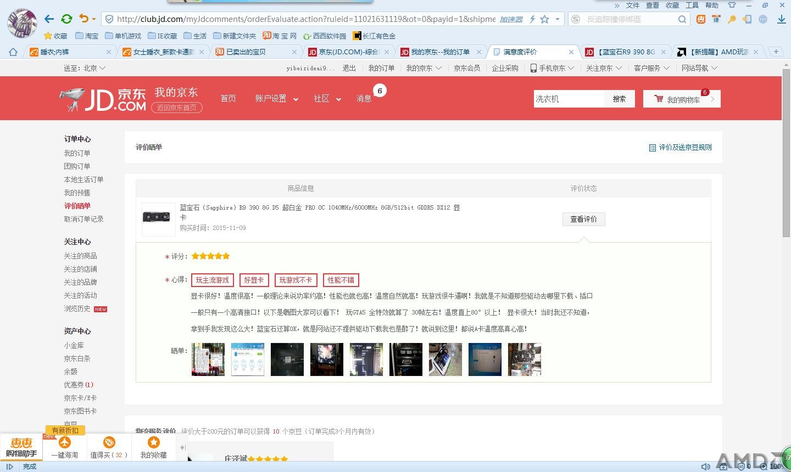Screen dimensions: 791x472
Task: Switch to the 睡衣,内裤 tab
Action: pyautogui.click(x=69, y=52)
